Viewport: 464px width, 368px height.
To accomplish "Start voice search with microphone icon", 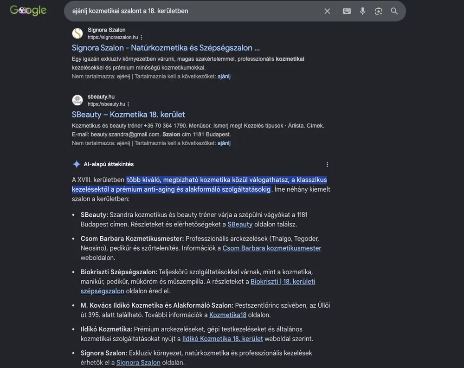I will 362,11.
